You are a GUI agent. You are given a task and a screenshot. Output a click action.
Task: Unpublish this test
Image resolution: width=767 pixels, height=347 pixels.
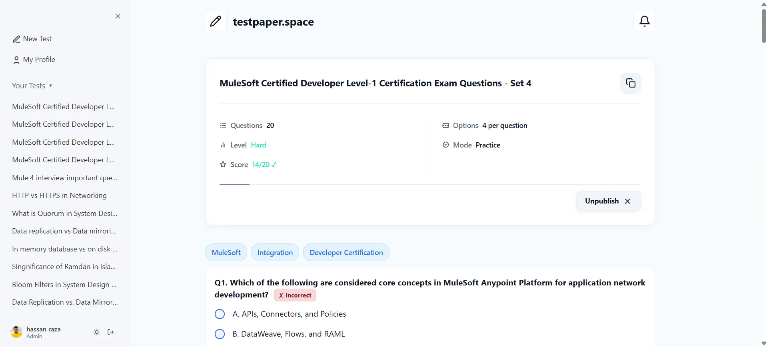608,201
